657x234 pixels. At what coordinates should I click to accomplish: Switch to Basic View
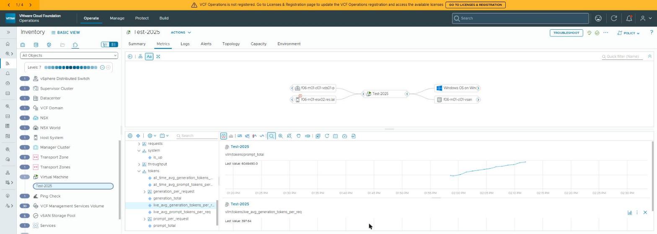point(66,33)
